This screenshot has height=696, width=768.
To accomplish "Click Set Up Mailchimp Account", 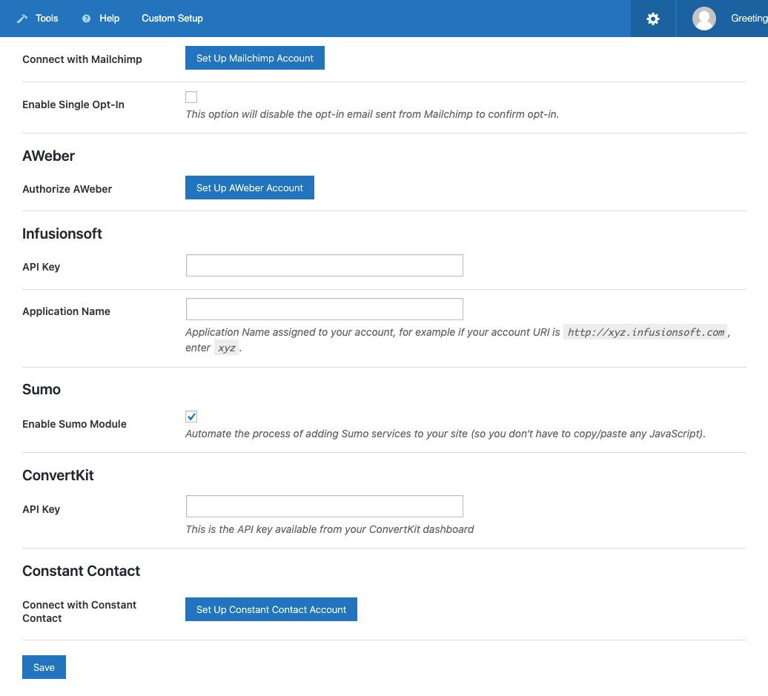I will pos(254,57).
